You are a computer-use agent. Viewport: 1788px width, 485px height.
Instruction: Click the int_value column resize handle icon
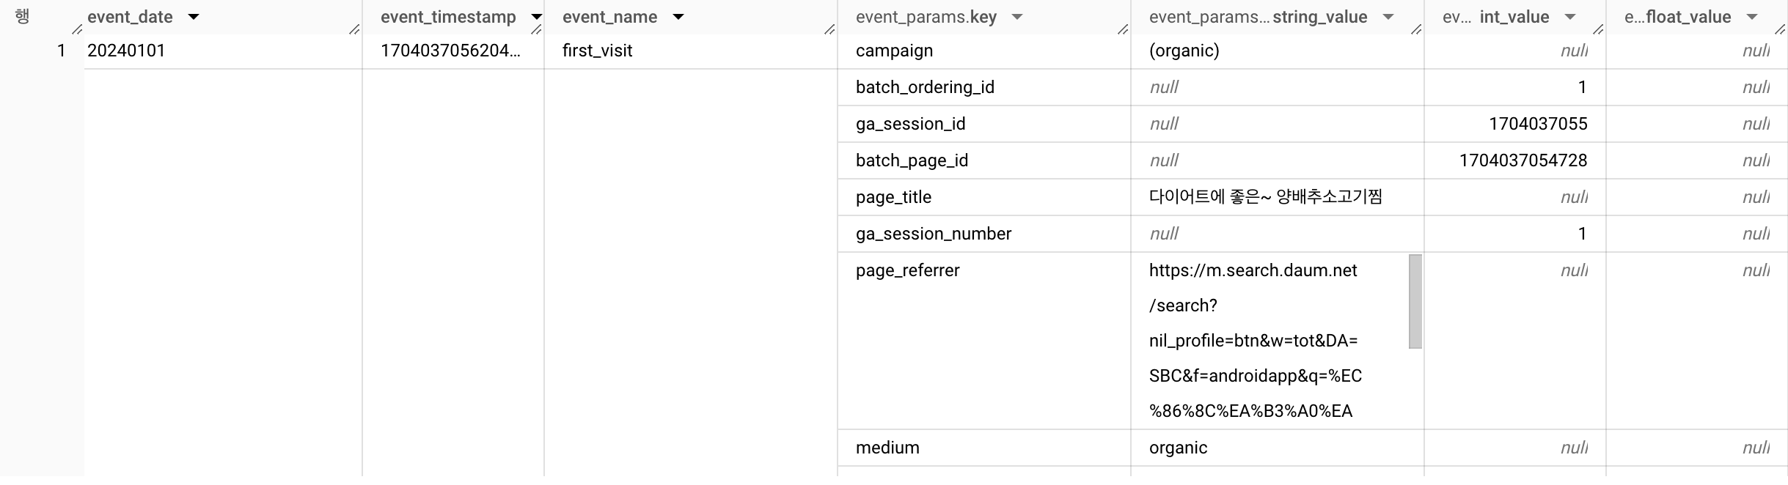[x=1598, y=29]
